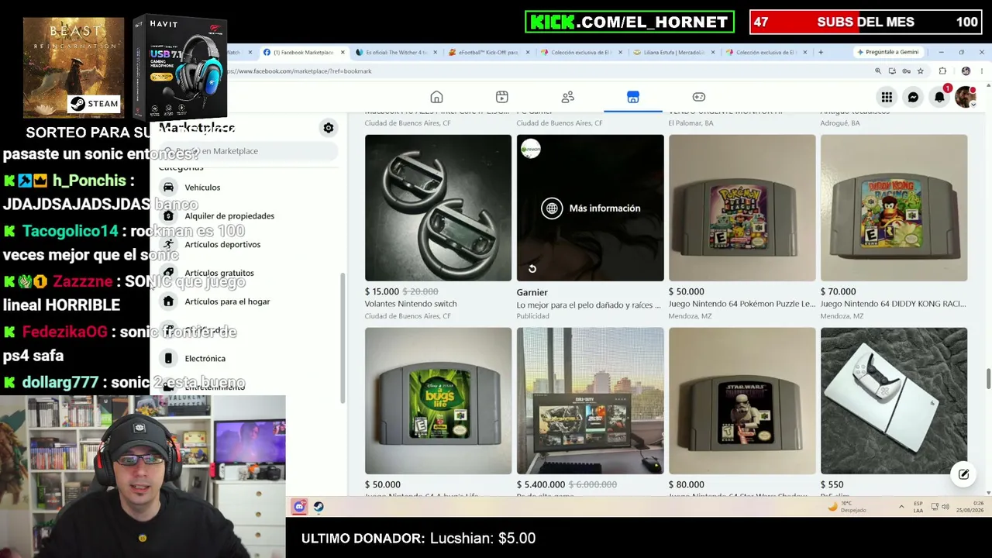Open the A Bug's Life cartridge listing
992x558 pixels.
click(x=439, y=401)
